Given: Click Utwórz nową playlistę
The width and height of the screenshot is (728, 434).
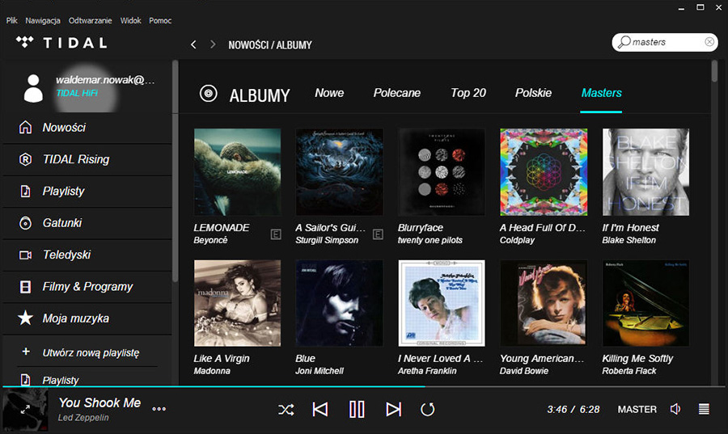Looking at the screenshot, I should coord(91,353).
